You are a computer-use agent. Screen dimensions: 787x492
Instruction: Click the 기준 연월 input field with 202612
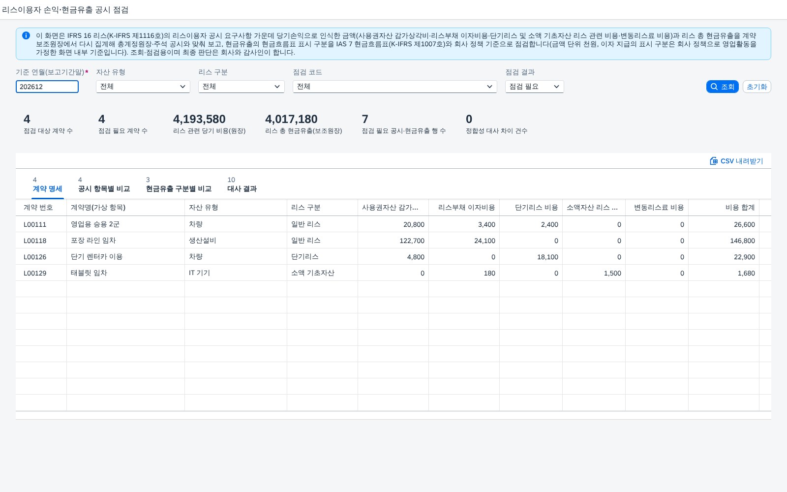click(47, 87)
